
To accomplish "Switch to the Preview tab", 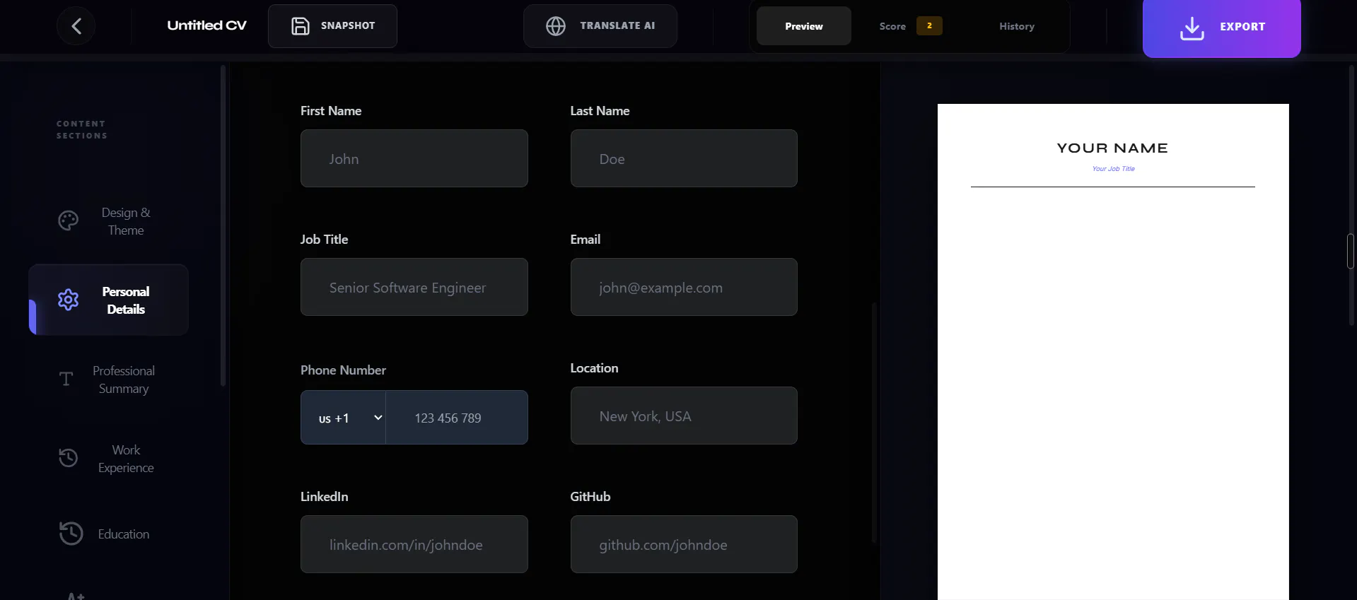I will tap(804, 26).
